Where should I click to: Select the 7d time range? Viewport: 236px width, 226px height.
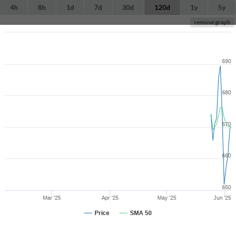(x=98, y=7)
